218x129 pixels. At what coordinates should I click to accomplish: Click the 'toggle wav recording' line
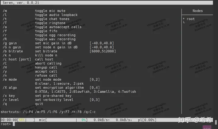[55, 39]
